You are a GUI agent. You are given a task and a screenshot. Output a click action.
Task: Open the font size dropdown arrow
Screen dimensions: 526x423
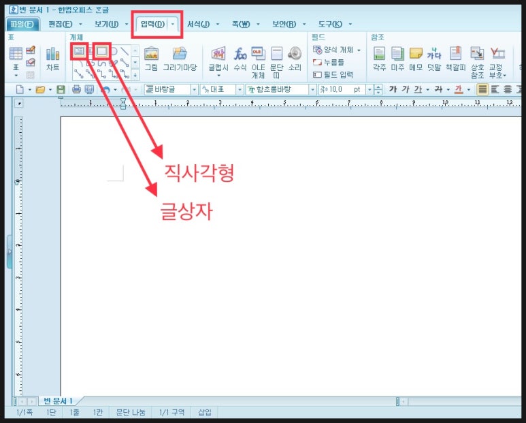click(369, 90)
